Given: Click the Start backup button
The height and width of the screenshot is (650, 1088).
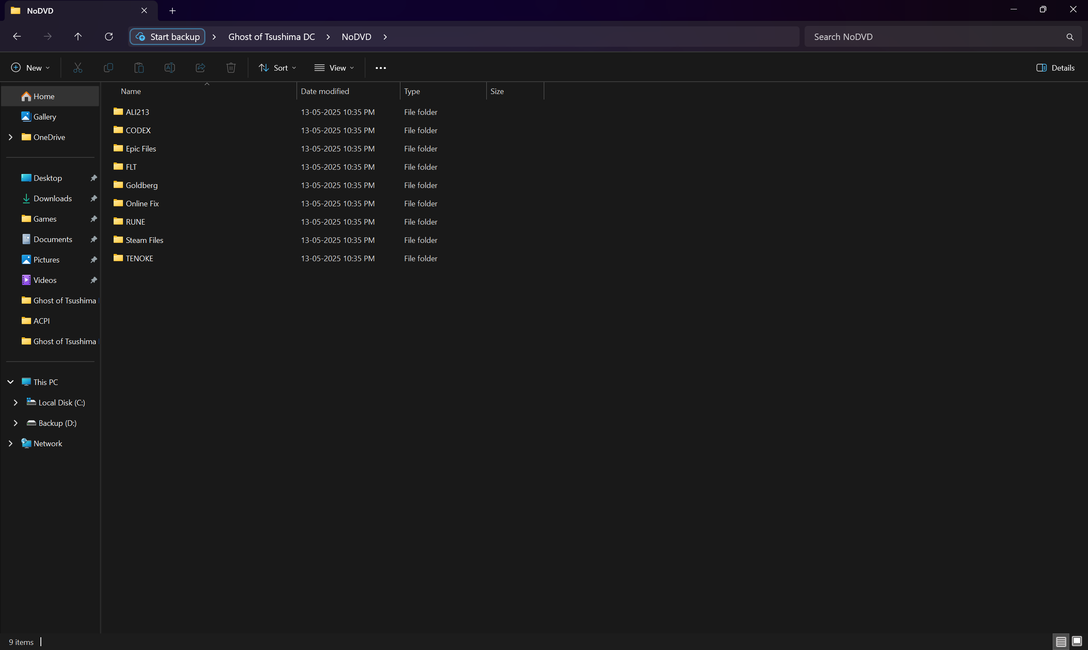Looking at the screenshot, I should (x=168, y=37).
